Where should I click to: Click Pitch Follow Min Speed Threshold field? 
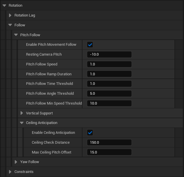109,103
